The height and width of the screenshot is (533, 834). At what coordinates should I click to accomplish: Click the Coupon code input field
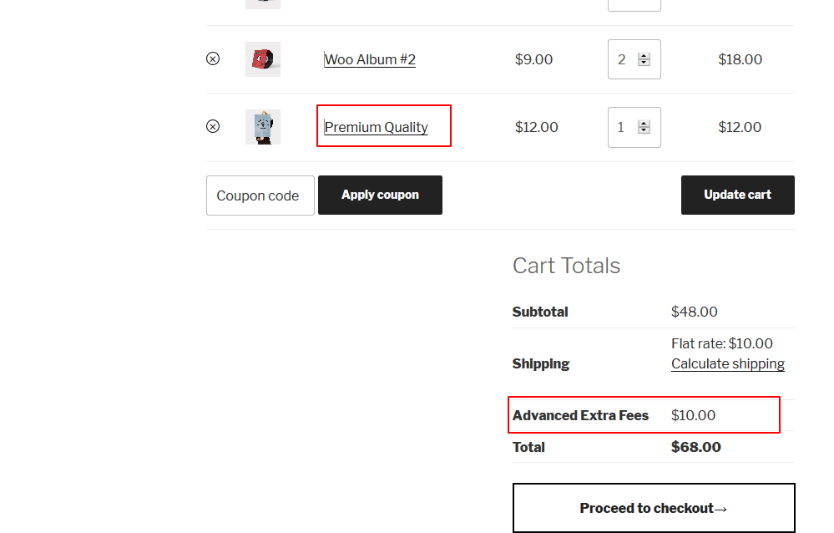pos(260,195)
